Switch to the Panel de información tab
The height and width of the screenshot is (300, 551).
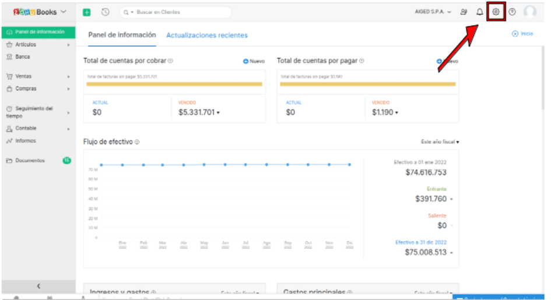click(x=122, y=35)
